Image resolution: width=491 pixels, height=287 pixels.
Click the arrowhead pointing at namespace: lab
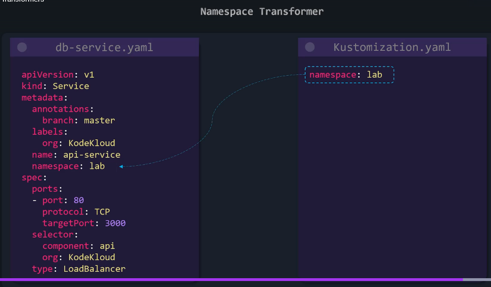pos(121,167)
